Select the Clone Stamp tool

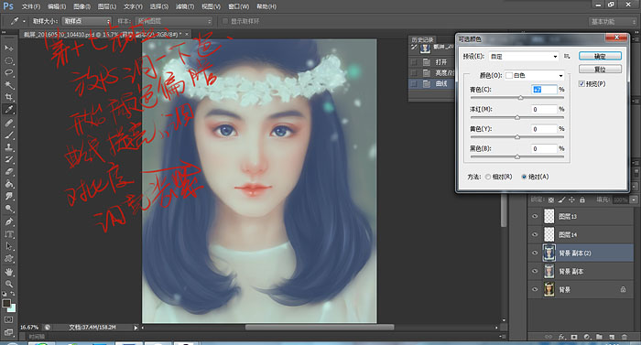click(9, 146)
